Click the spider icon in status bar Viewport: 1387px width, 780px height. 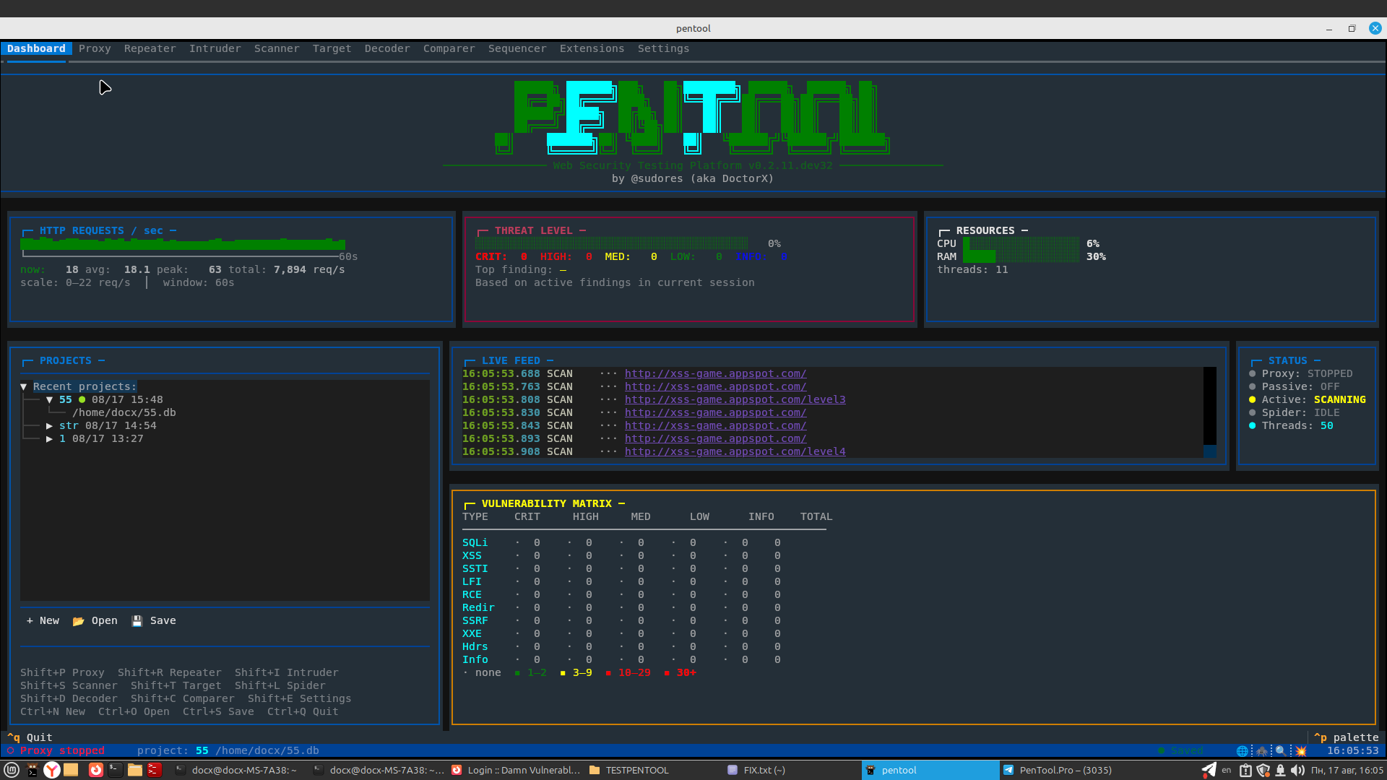click(x=1262, y=750)
